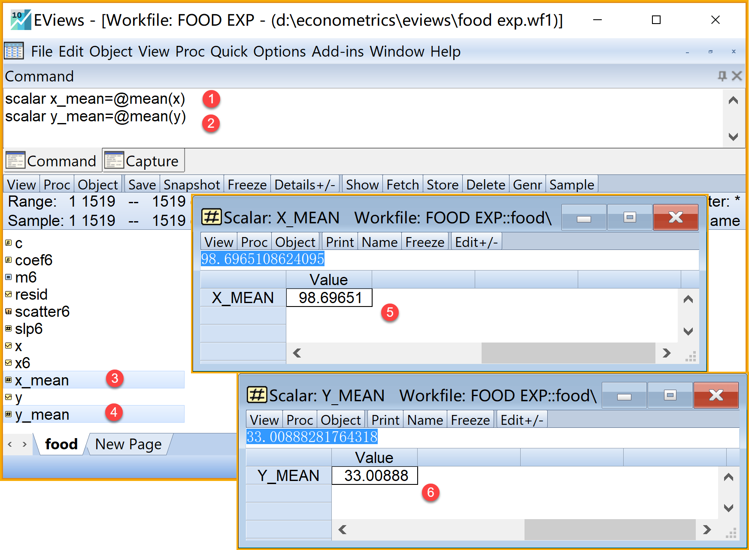
Task: Toggle Details+/- in workfile toolbar
Action: [x=305, y=185]
